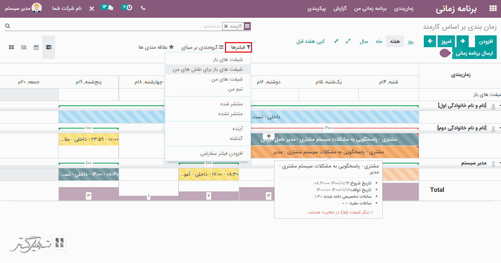Screen dimensions: 501x263
Task: Switch to the list view icon
Action: (24, 47)
